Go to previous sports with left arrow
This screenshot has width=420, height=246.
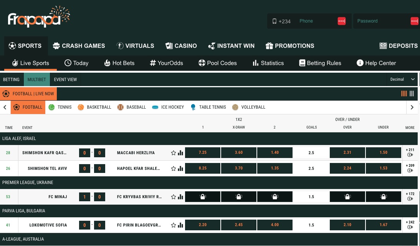point(5,107)
